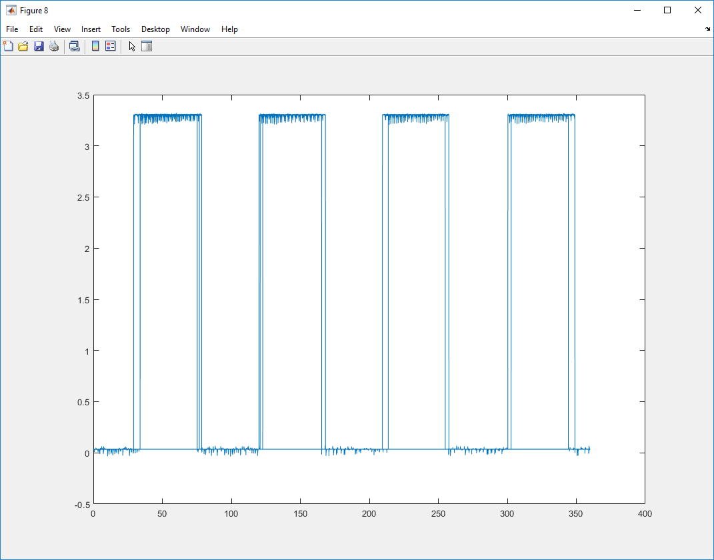Expand the View menu

click(x=62, y=29)
